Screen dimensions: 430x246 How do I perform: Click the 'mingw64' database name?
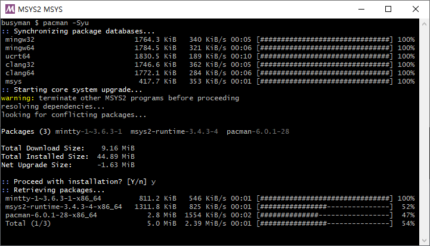[20, 48]
